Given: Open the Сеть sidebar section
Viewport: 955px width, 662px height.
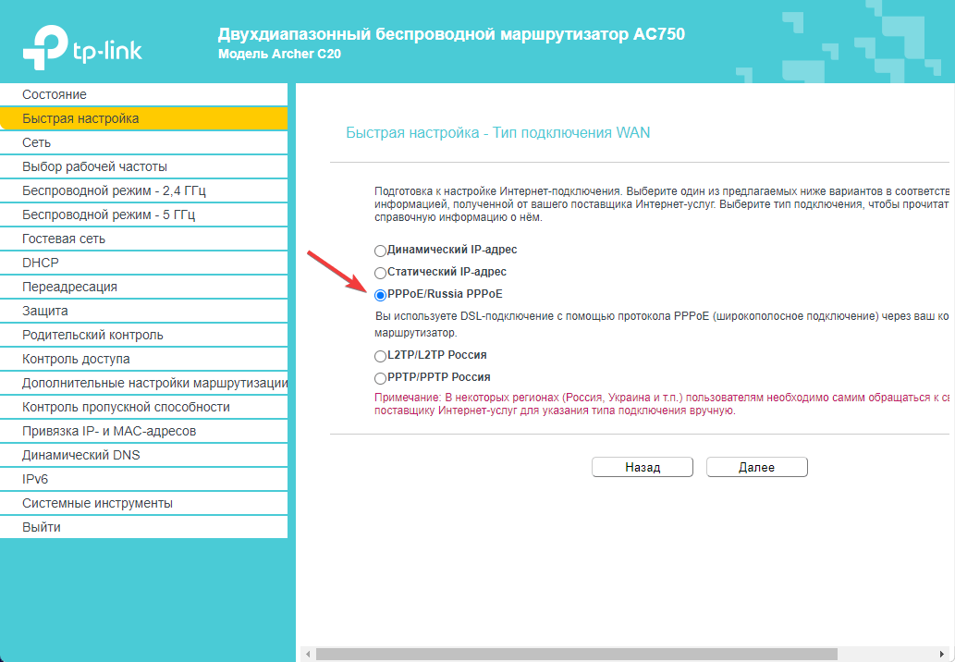Looking at the screenshot, I should 37,142.
